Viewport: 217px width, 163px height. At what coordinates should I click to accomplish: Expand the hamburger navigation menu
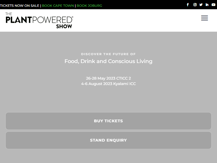[x=205, y=18]
